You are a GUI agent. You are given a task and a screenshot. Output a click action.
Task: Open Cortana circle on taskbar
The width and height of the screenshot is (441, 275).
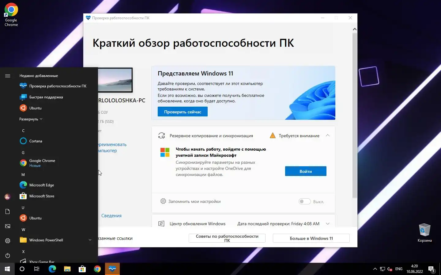[22, 269]
